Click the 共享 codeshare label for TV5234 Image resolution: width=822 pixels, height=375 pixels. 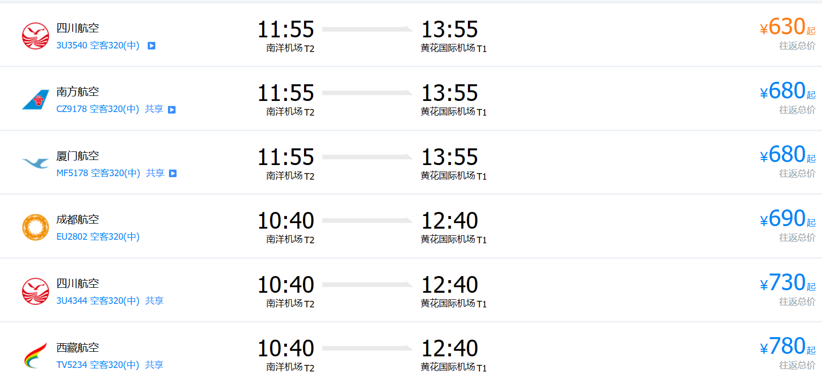tap(154, 365)
